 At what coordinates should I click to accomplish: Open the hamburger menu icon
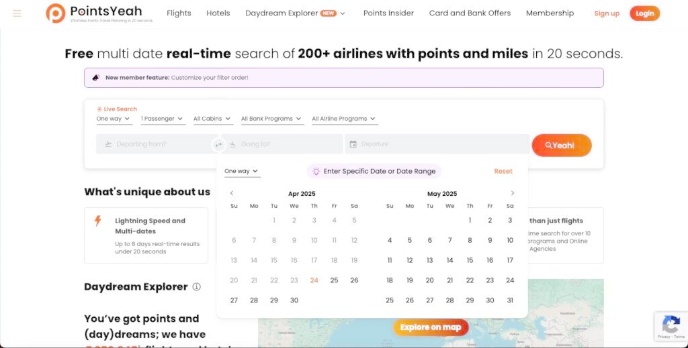[17, 13]
